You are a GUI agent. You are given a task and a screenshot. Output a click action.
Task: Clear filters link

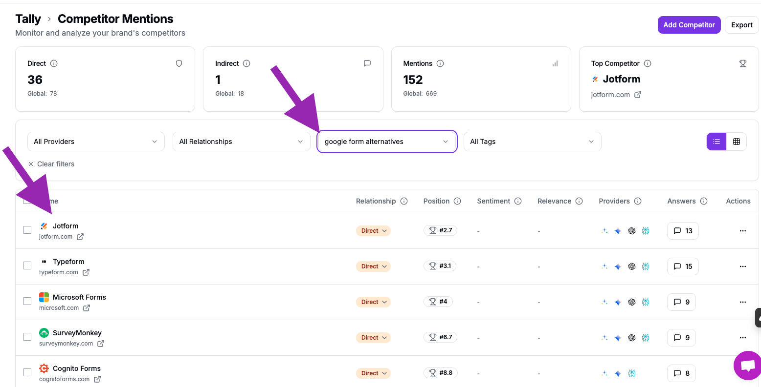[x=51, y=164]
